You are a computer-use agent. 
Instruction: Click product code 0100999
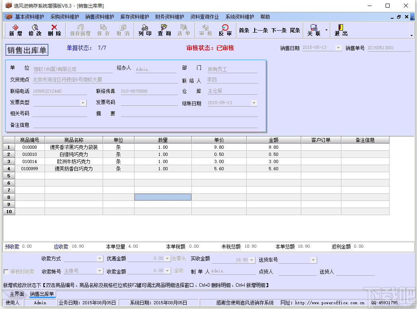[29, 169]
